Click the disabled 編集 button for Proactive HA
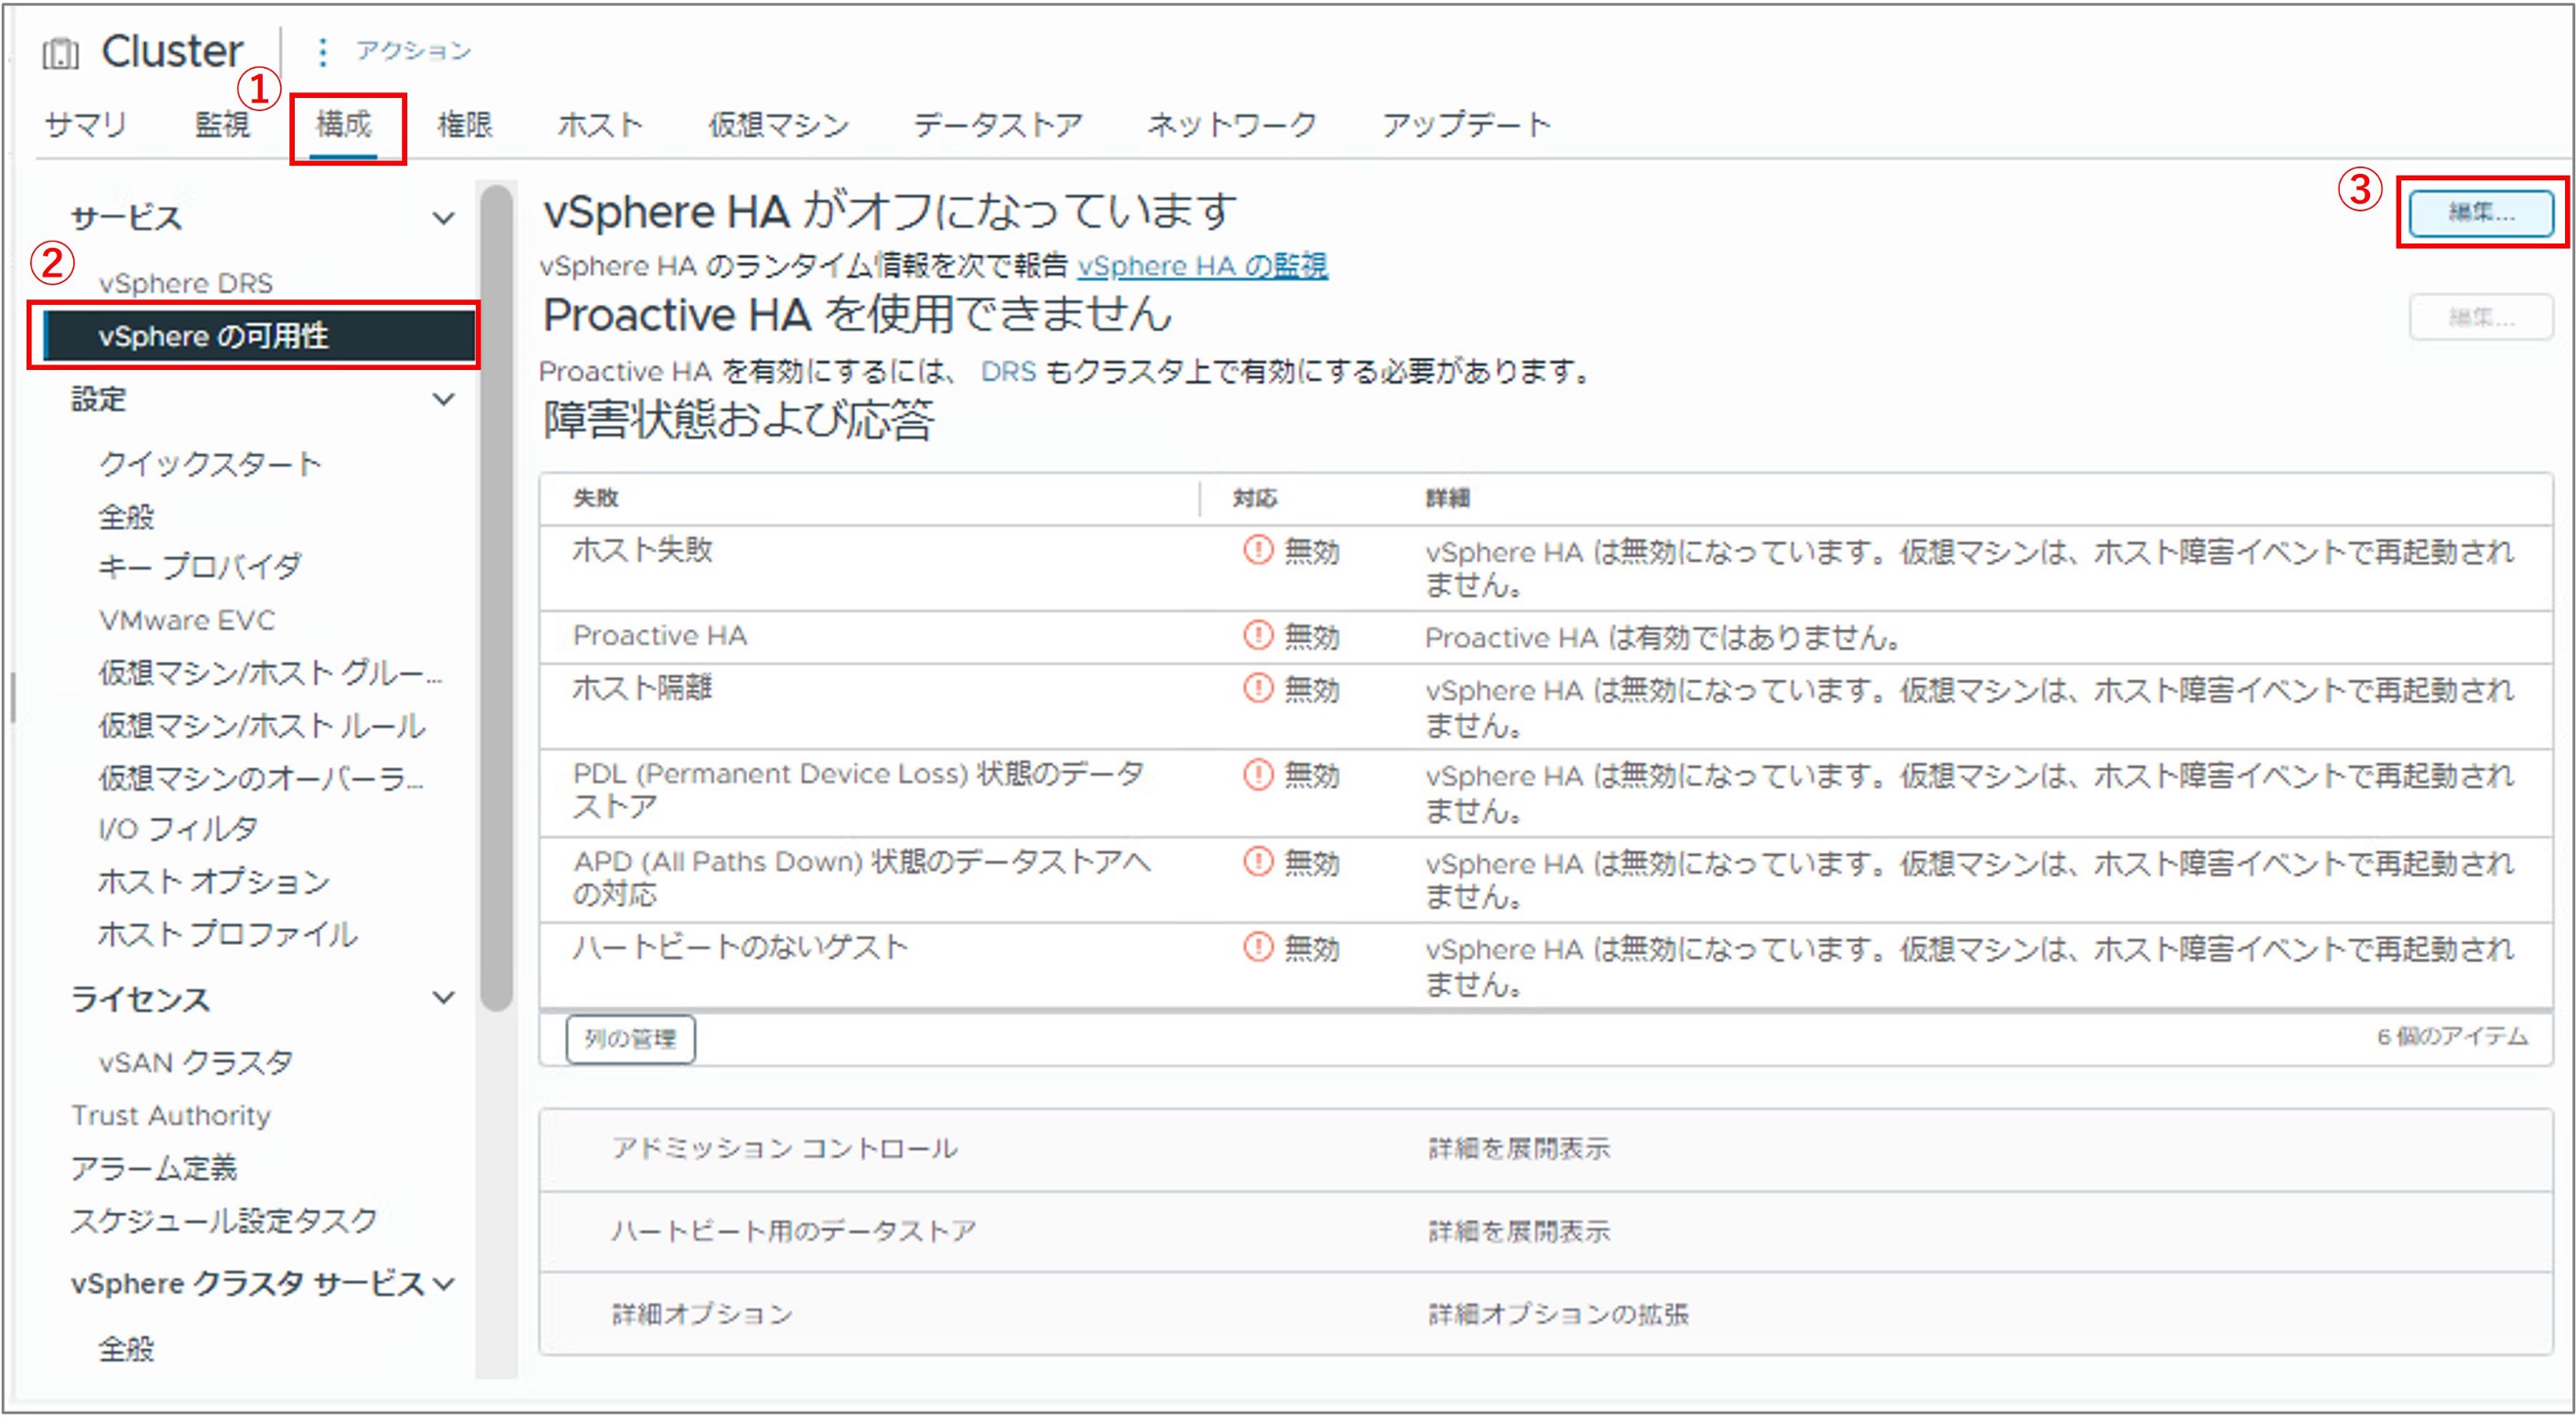 [x=2481, y=318]
